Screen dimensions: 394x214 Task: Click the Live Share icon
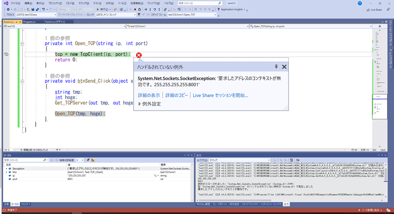coord(368,10)
